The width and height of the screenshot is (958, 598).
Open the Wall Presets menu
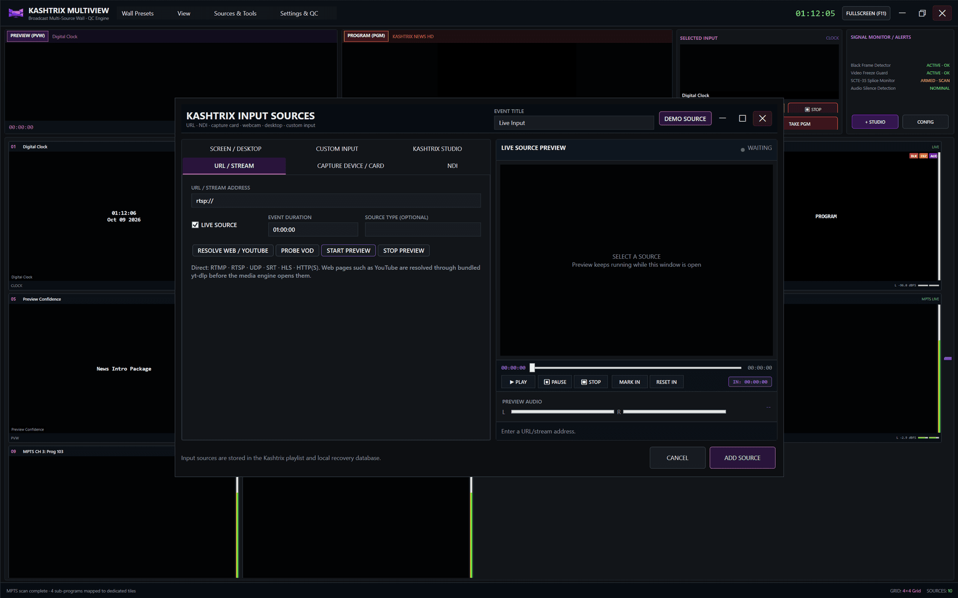(x=138, y=13)
